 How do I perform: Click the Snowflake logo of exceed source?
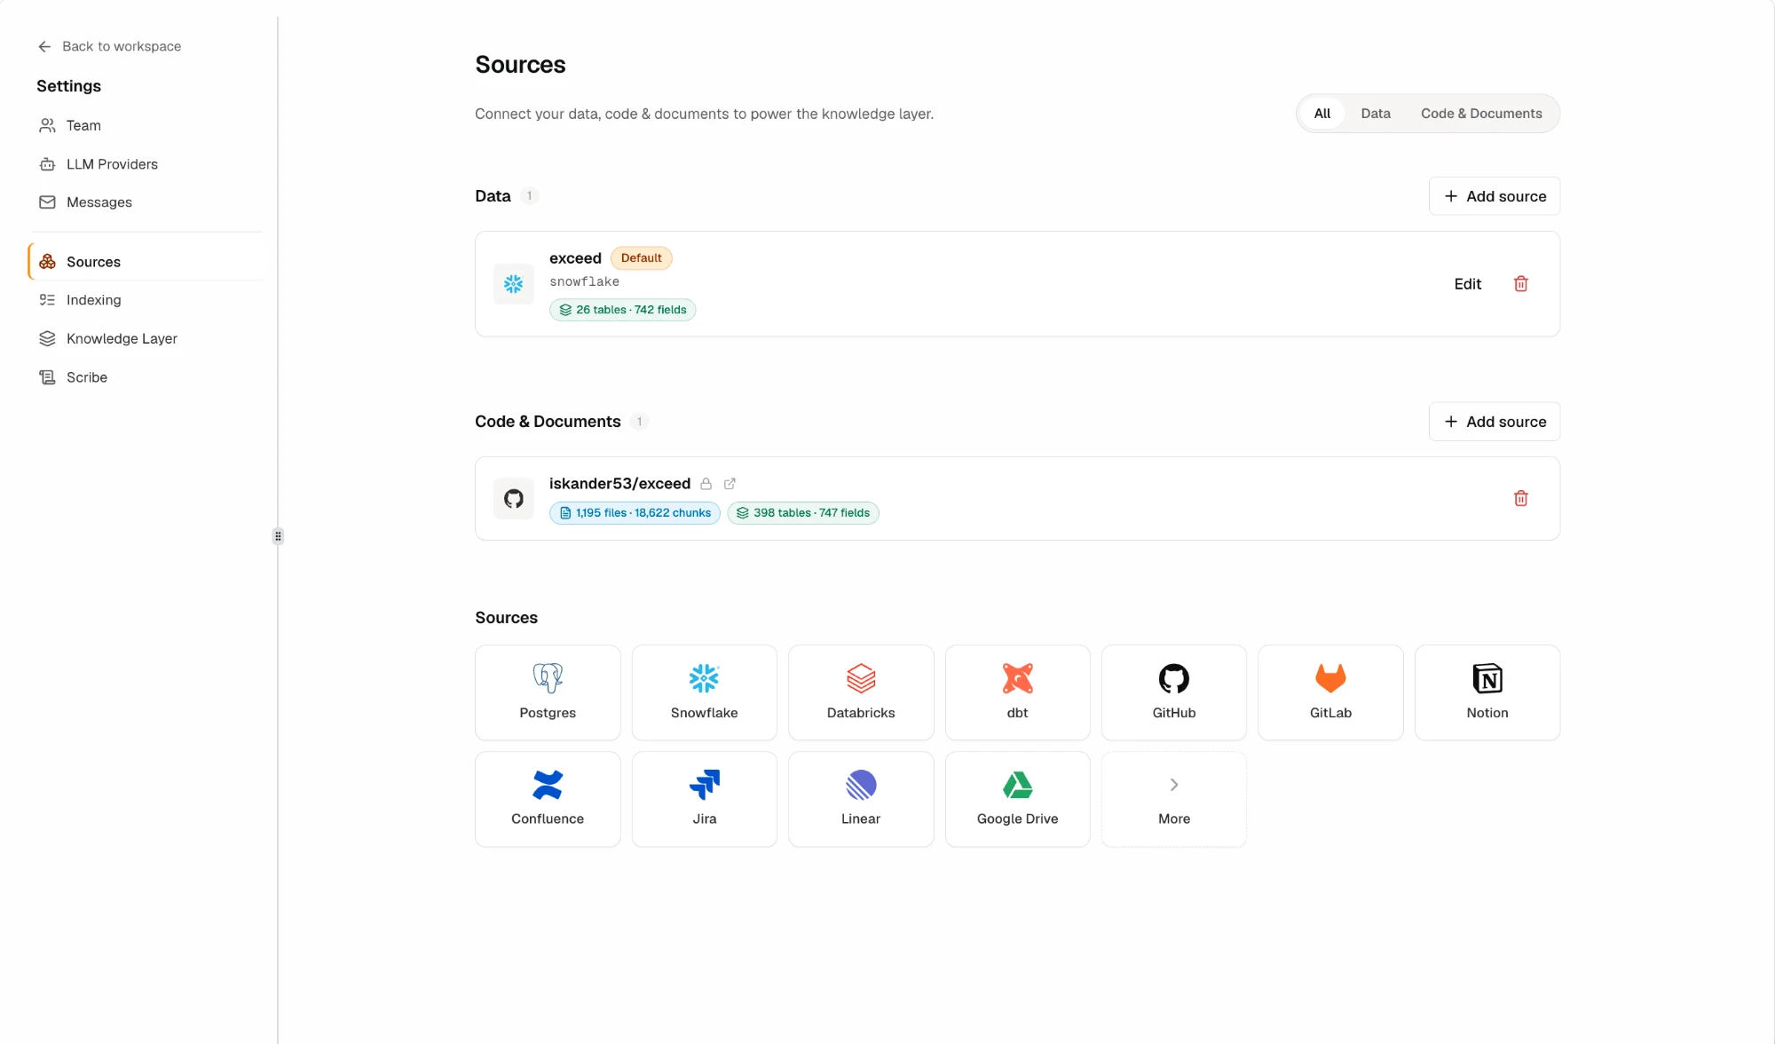(514, 284)
